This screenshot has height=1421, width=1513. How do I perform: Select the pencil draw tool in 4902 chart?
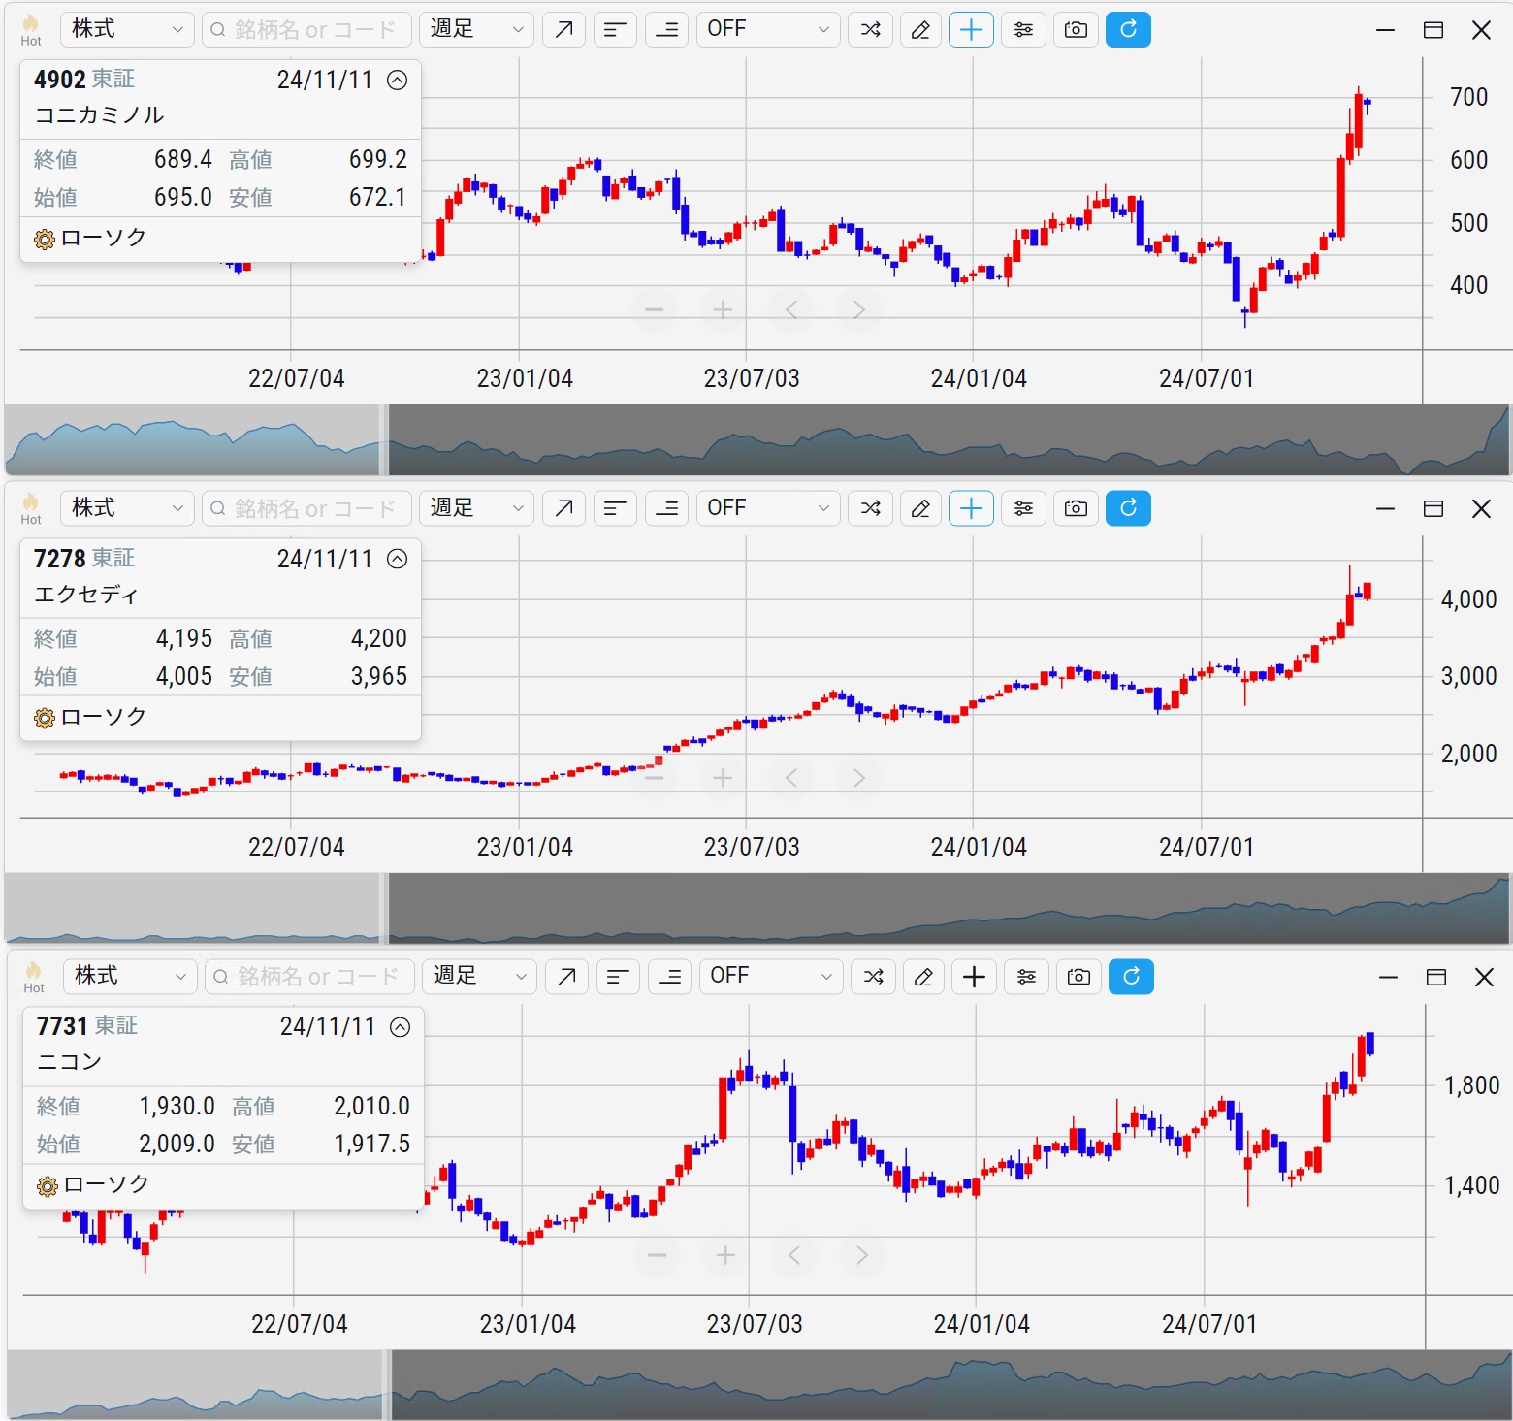pos(921,29)
